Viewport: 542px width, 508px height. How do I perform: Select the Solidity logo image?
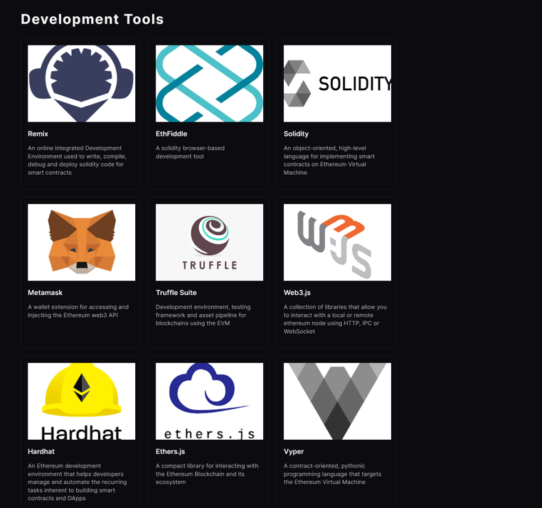337,83
